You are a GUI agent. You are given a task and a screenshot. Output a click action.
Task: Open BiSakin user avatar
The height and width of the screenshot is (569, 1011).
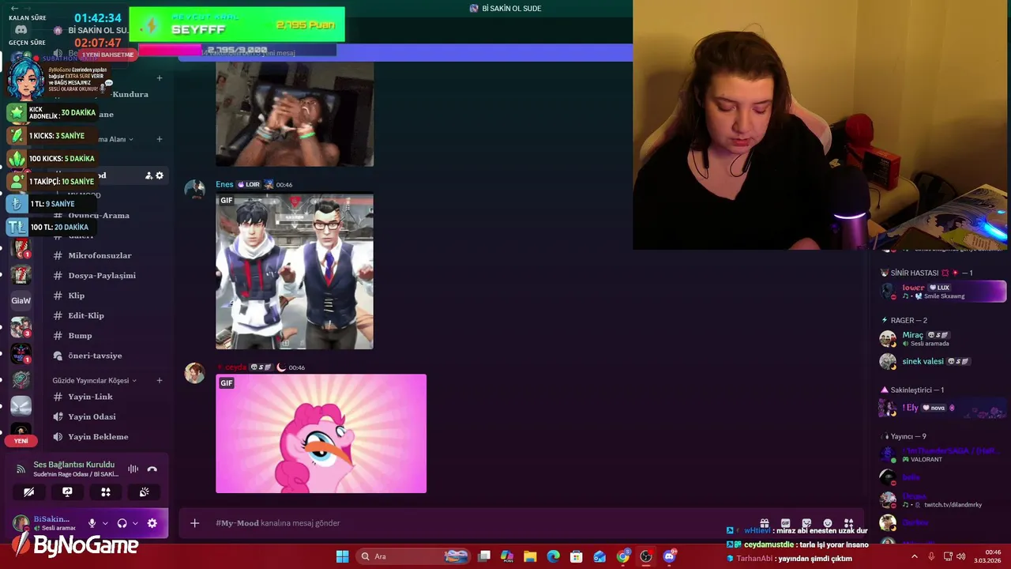21,523
